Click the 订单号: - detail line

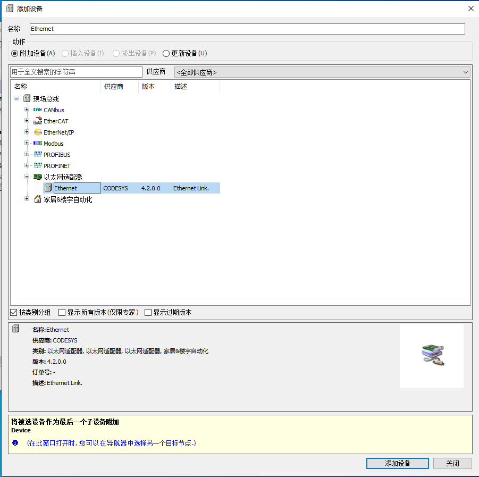coord(44,372)
